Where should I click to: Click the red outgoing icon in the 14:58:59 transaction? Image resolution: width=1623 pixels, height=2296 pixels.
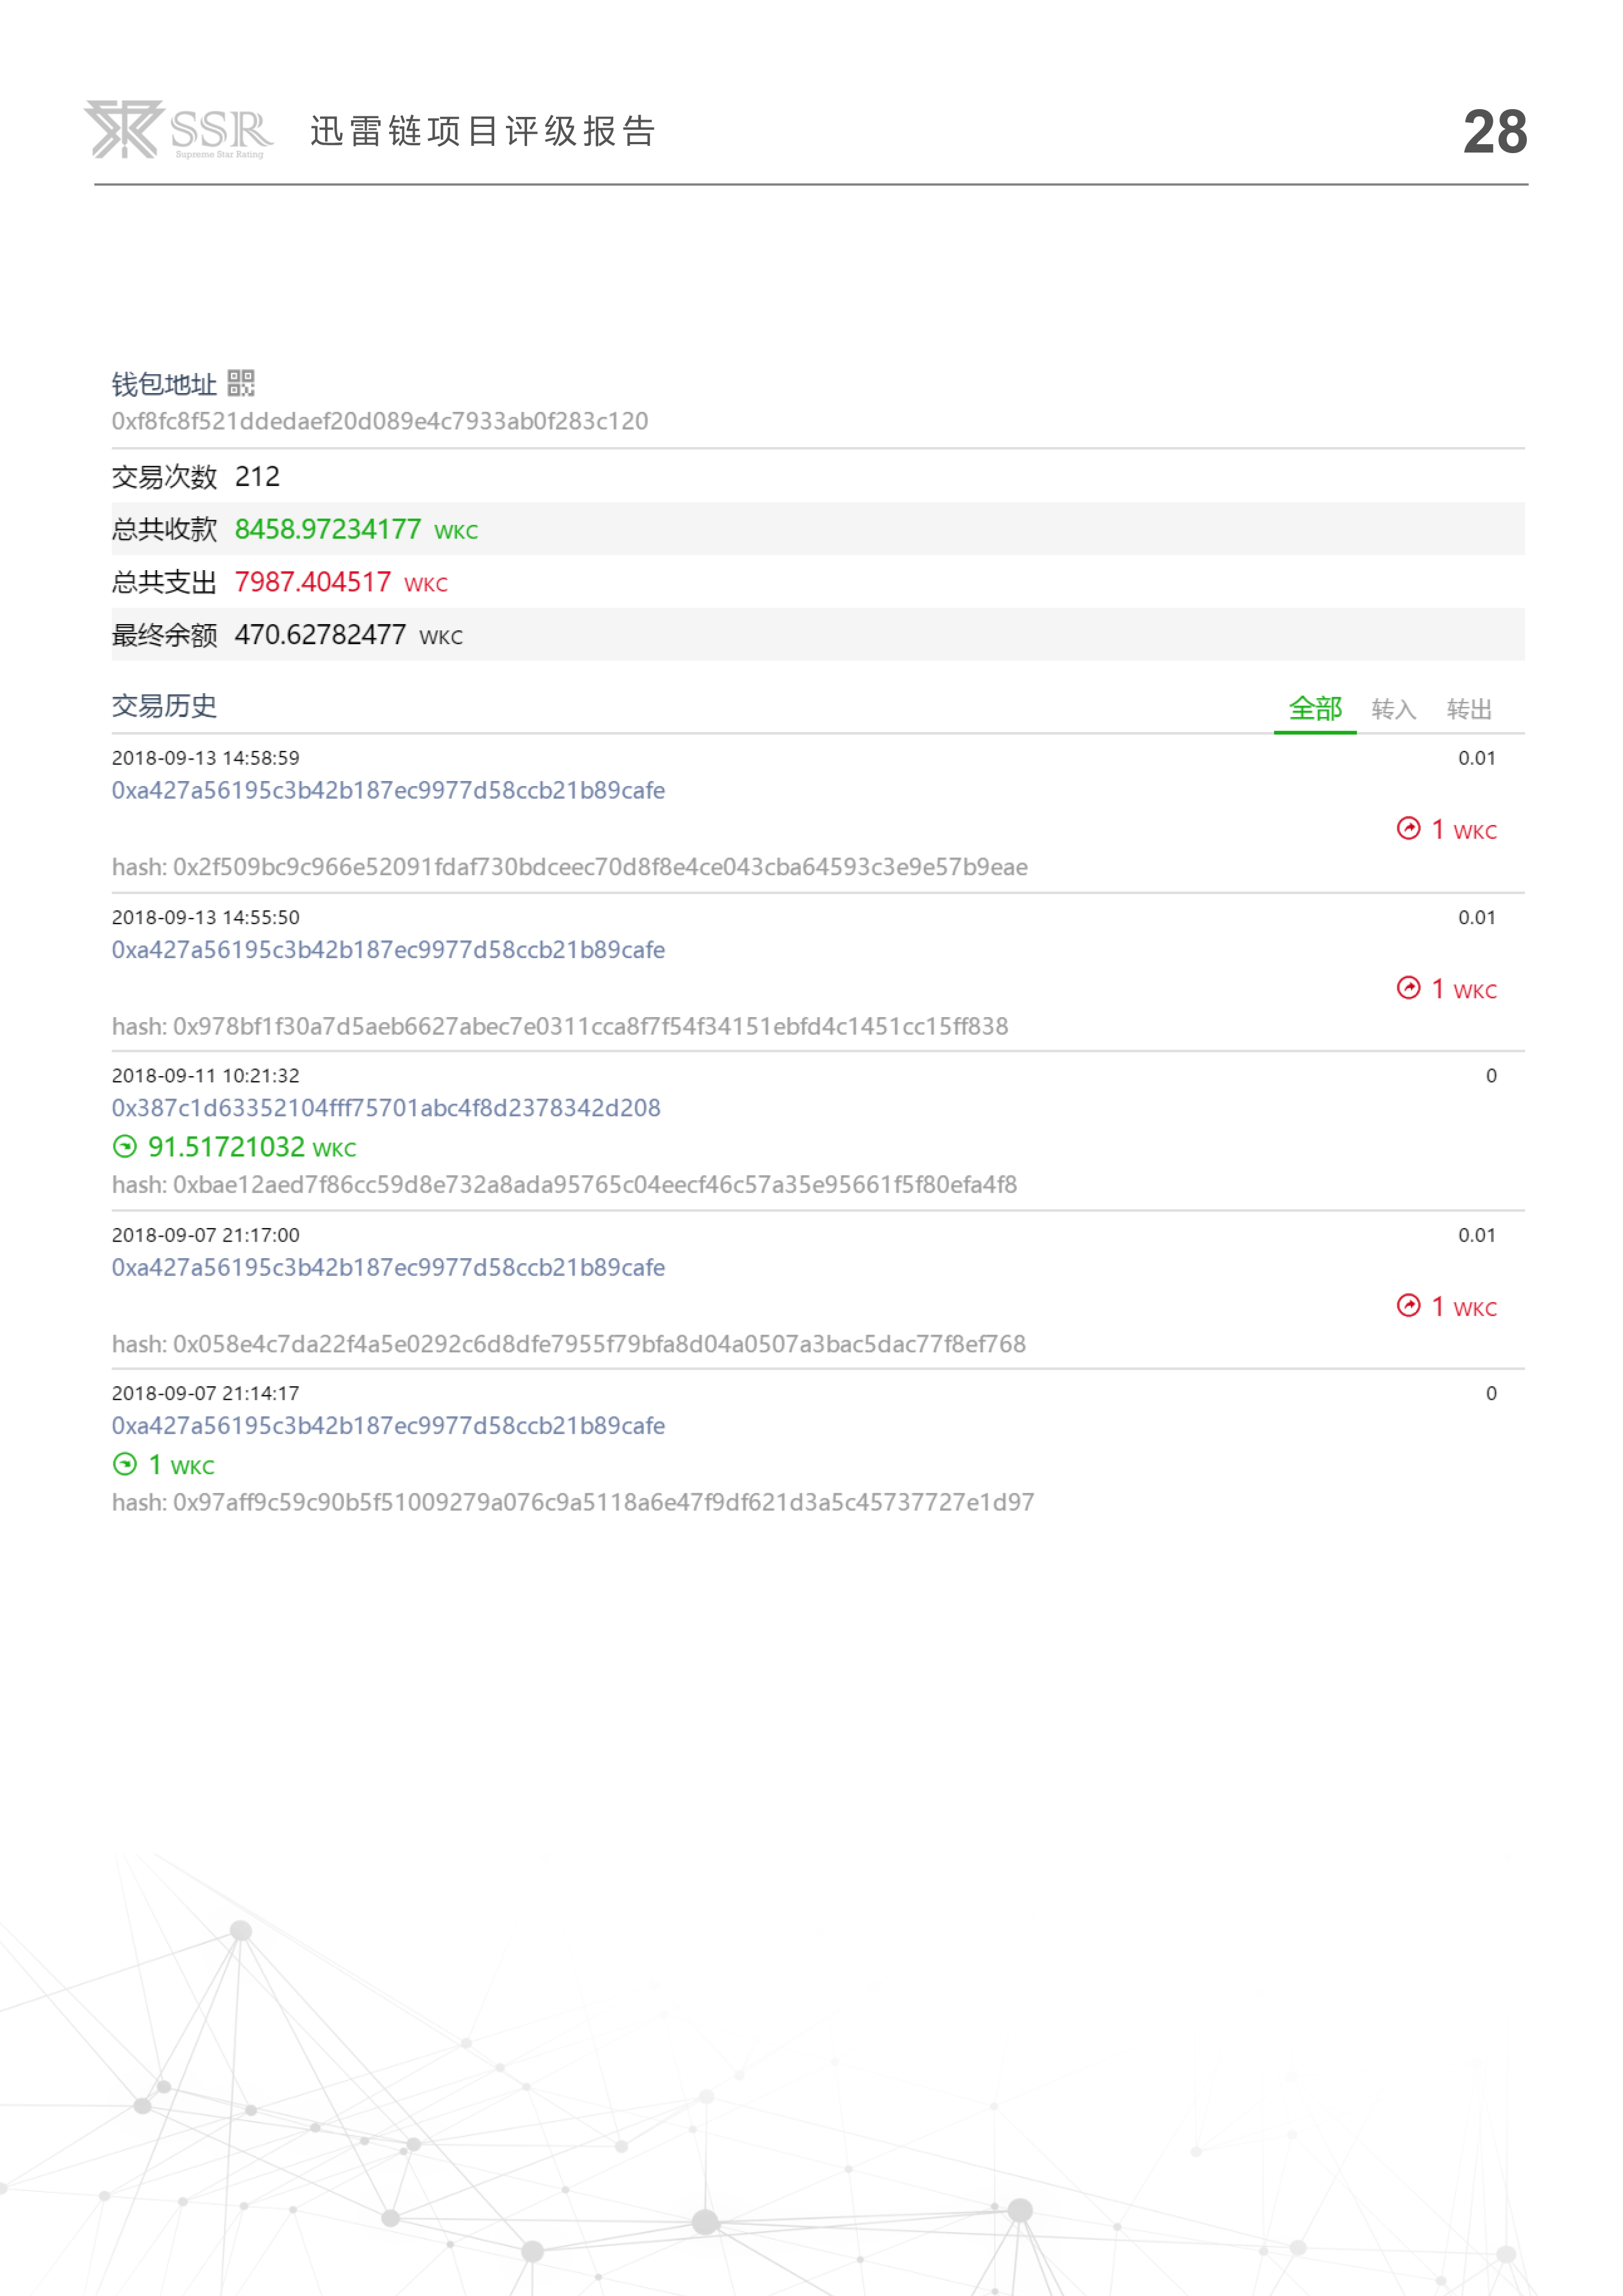click(1408, 829)
